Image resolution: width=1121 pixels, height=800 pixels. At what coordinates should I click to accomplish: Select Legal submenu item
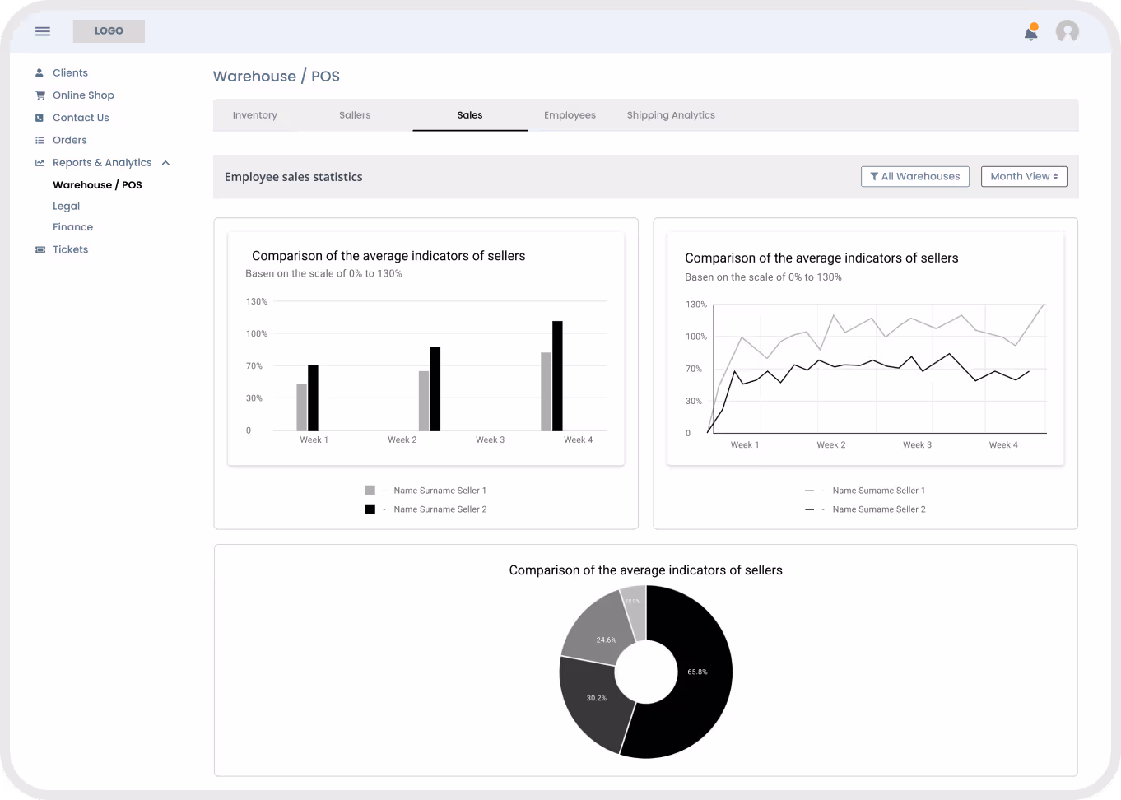[x=67, y=207]
